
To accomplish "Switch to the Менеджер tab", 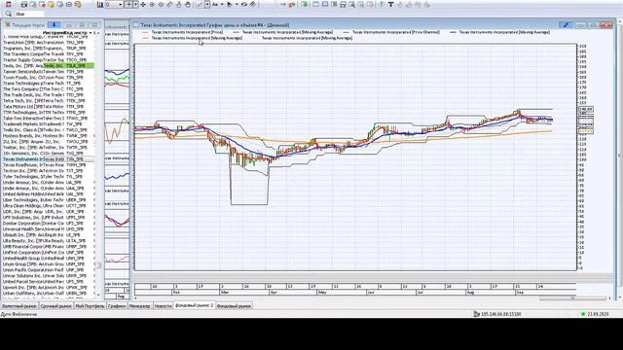I will tap(140, 306).
